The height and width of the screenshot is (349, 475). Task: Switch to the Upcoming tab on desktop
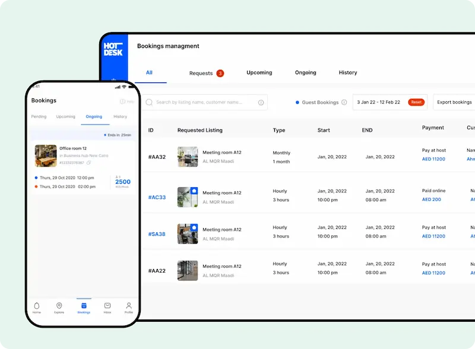click(x=259, y=73)
